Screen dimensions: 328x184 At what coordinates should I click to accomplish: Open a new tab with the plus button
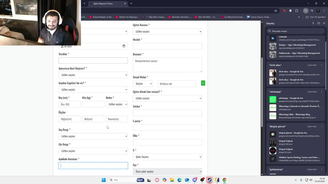131,4
